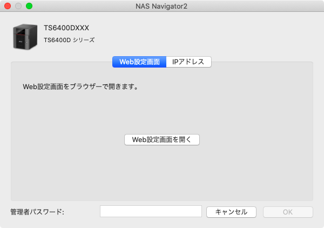Viewport: 324px width, 228px height.
Task: Click the NAS Navigator2 title text
Action: tap(162, 6)
